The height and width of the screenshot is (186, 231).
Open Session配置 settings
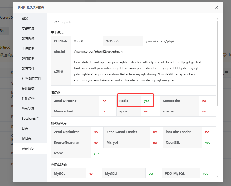tap(31, 119)
